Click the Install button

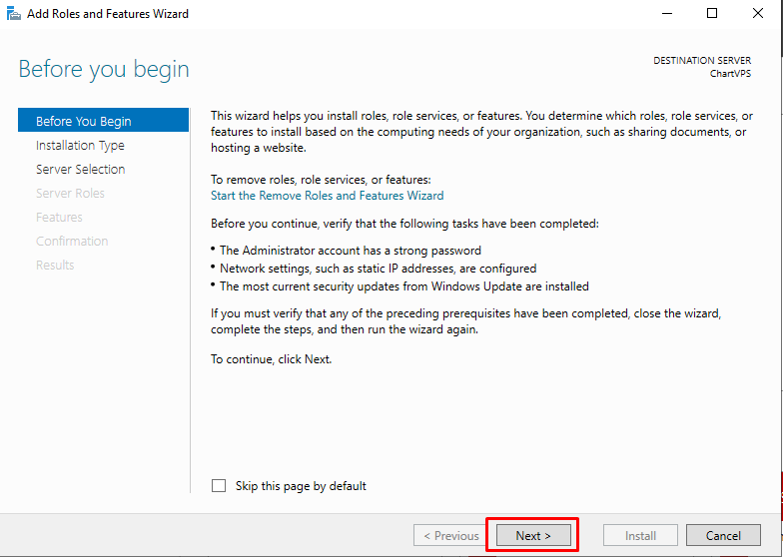click(x=640, y=536)
